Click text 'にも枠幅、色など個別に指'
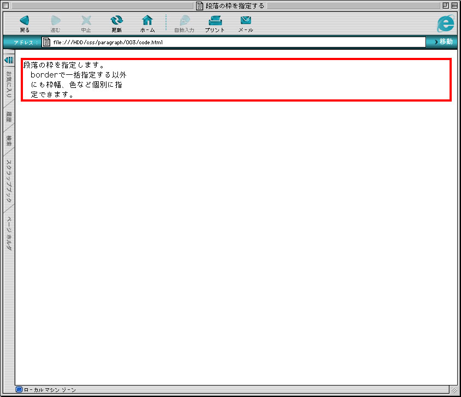The width and height of the screenshot is (461, 397). pyautogui.click(x=76, y=85)
